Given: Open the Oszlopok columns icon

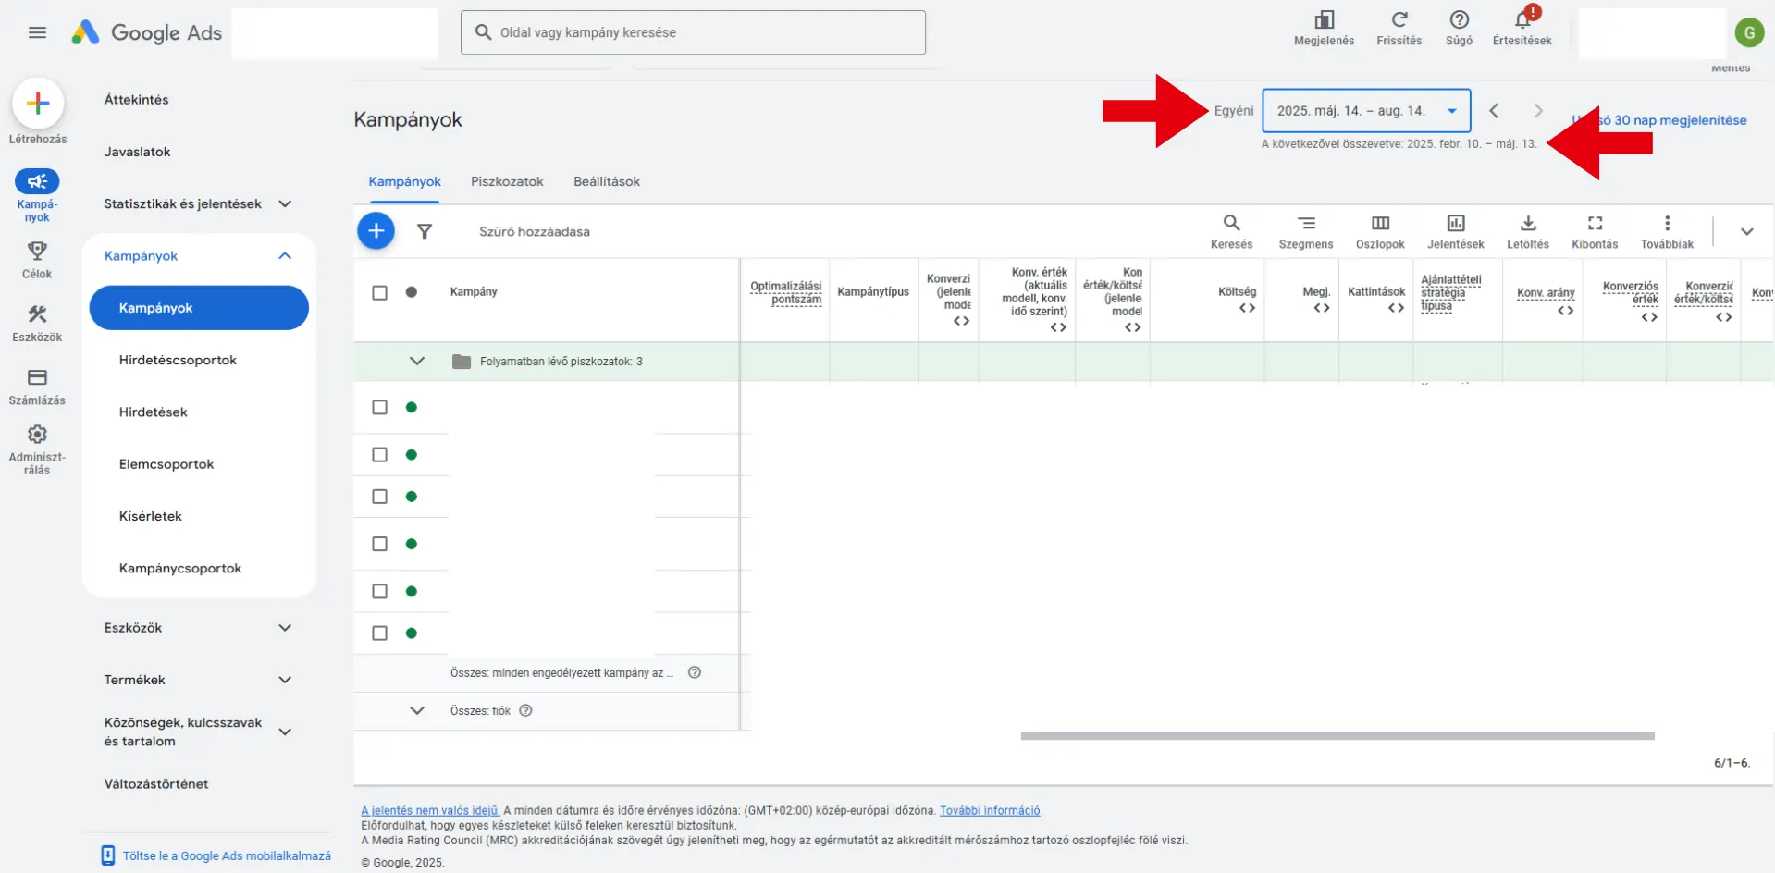Looking at the screenshot, I should coord(1380,224).
